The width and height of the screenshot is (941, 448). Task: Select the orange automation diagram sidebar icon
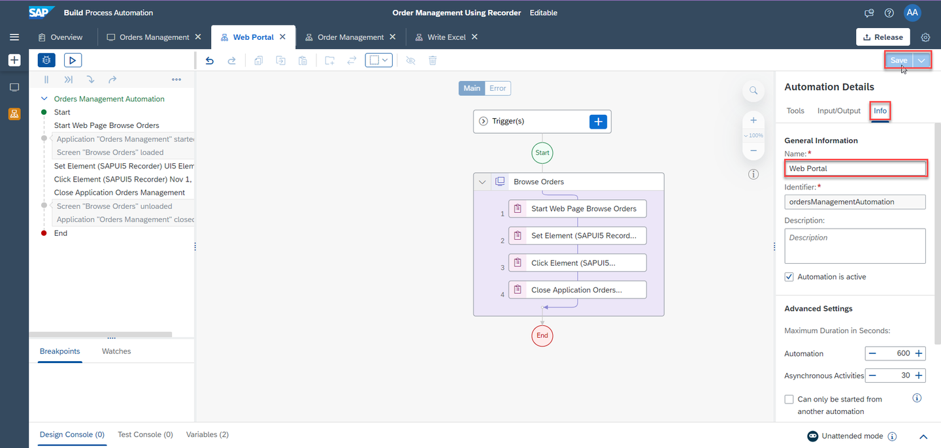[14, 114]
